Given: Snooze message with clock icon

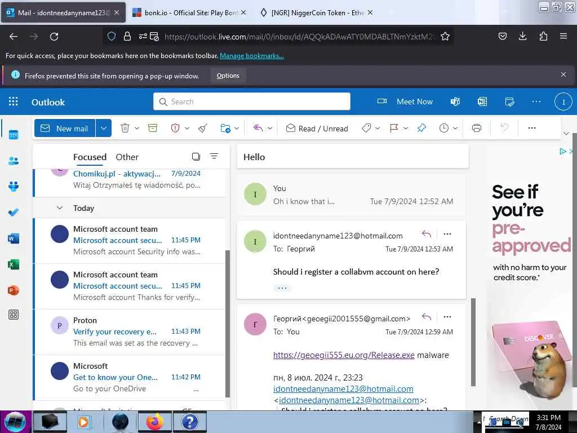Looking at the screenshot, I should (444, 128).
